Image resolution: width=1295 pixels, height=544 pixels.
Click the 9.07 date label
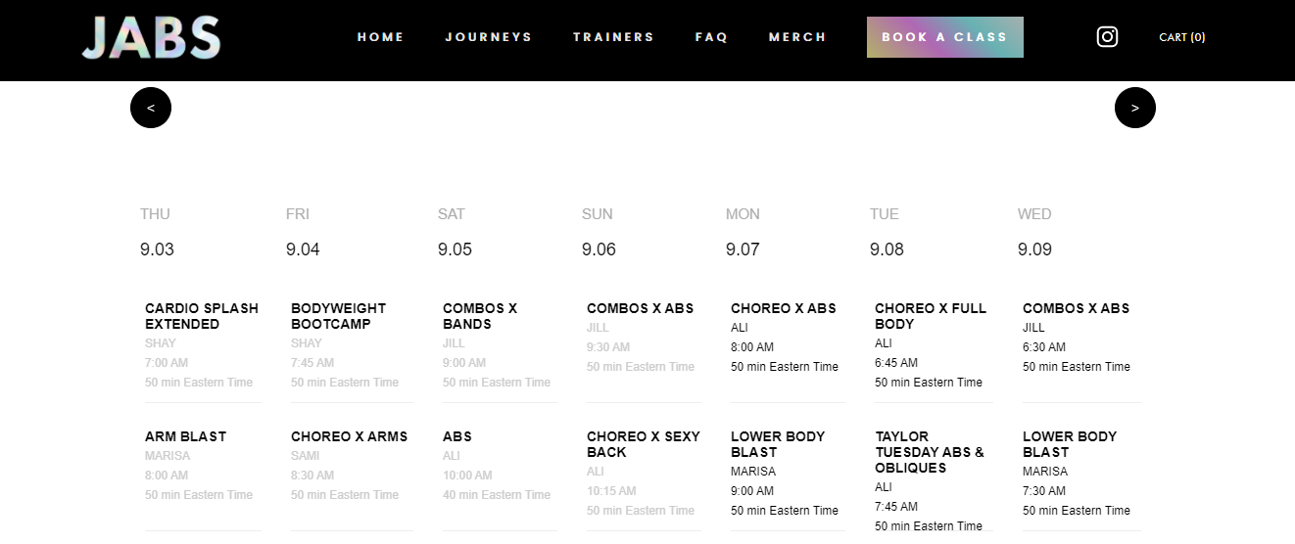[743, 249]
